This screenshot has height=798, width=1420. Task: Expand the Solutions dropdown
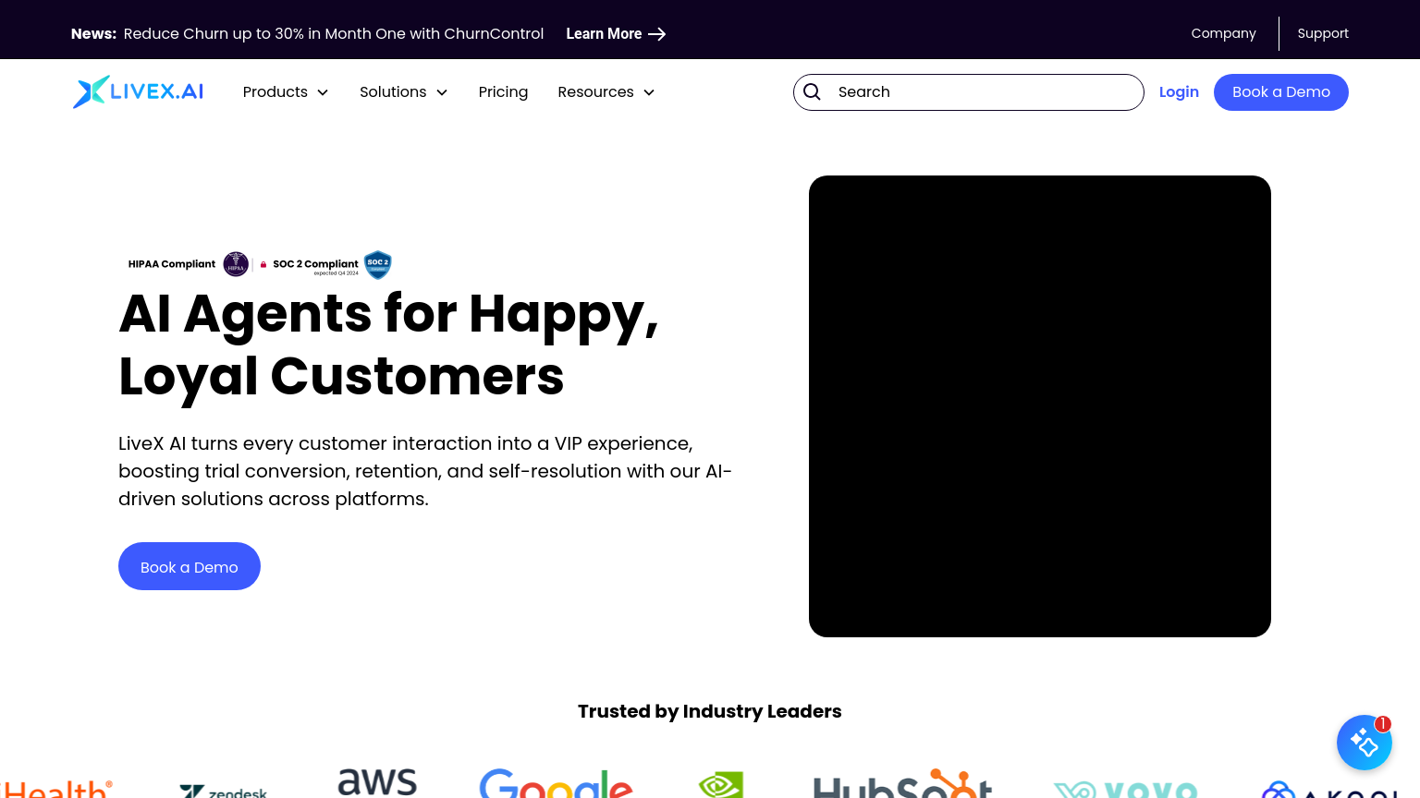pos(403,92)
